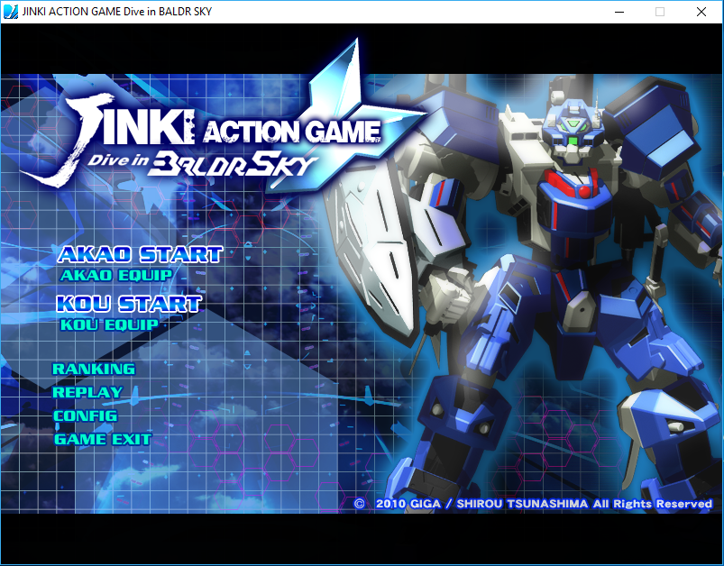Open the AKAO EQUIP menu
Screen dimensions: 724x566
tap(116, 275)
